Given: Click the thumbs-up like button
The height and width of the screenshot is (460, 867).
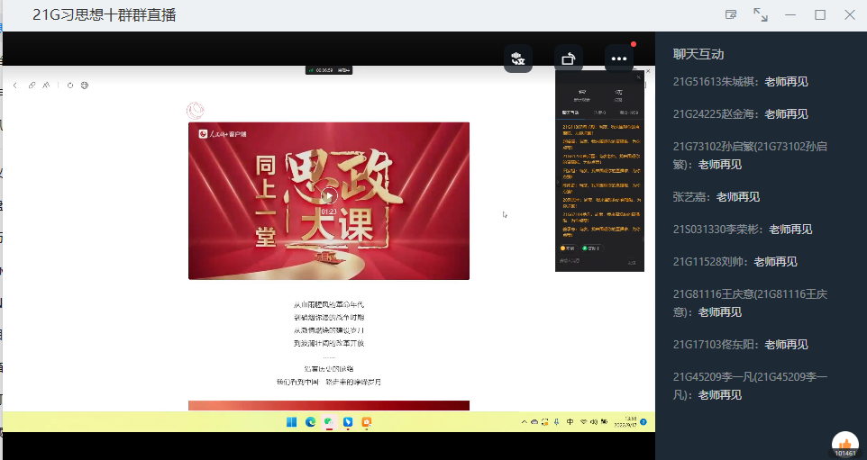Looking at the screenshot, I should (x=844, y=444).
